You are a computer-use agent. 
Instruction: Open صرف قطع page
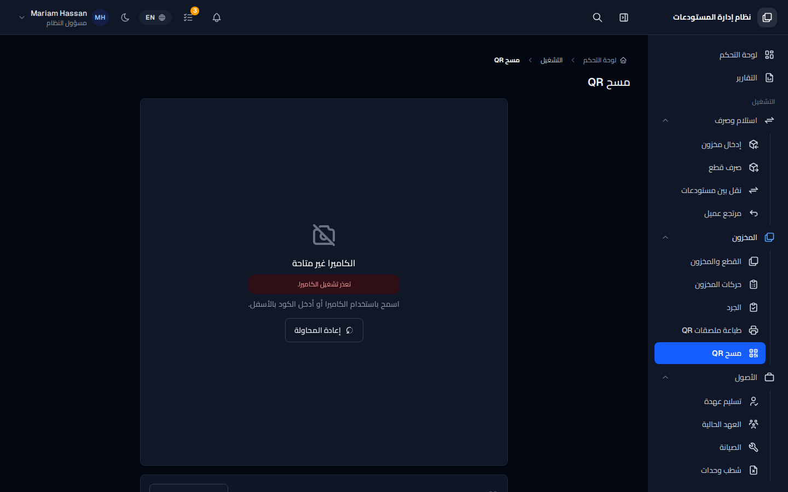(710, 167)
